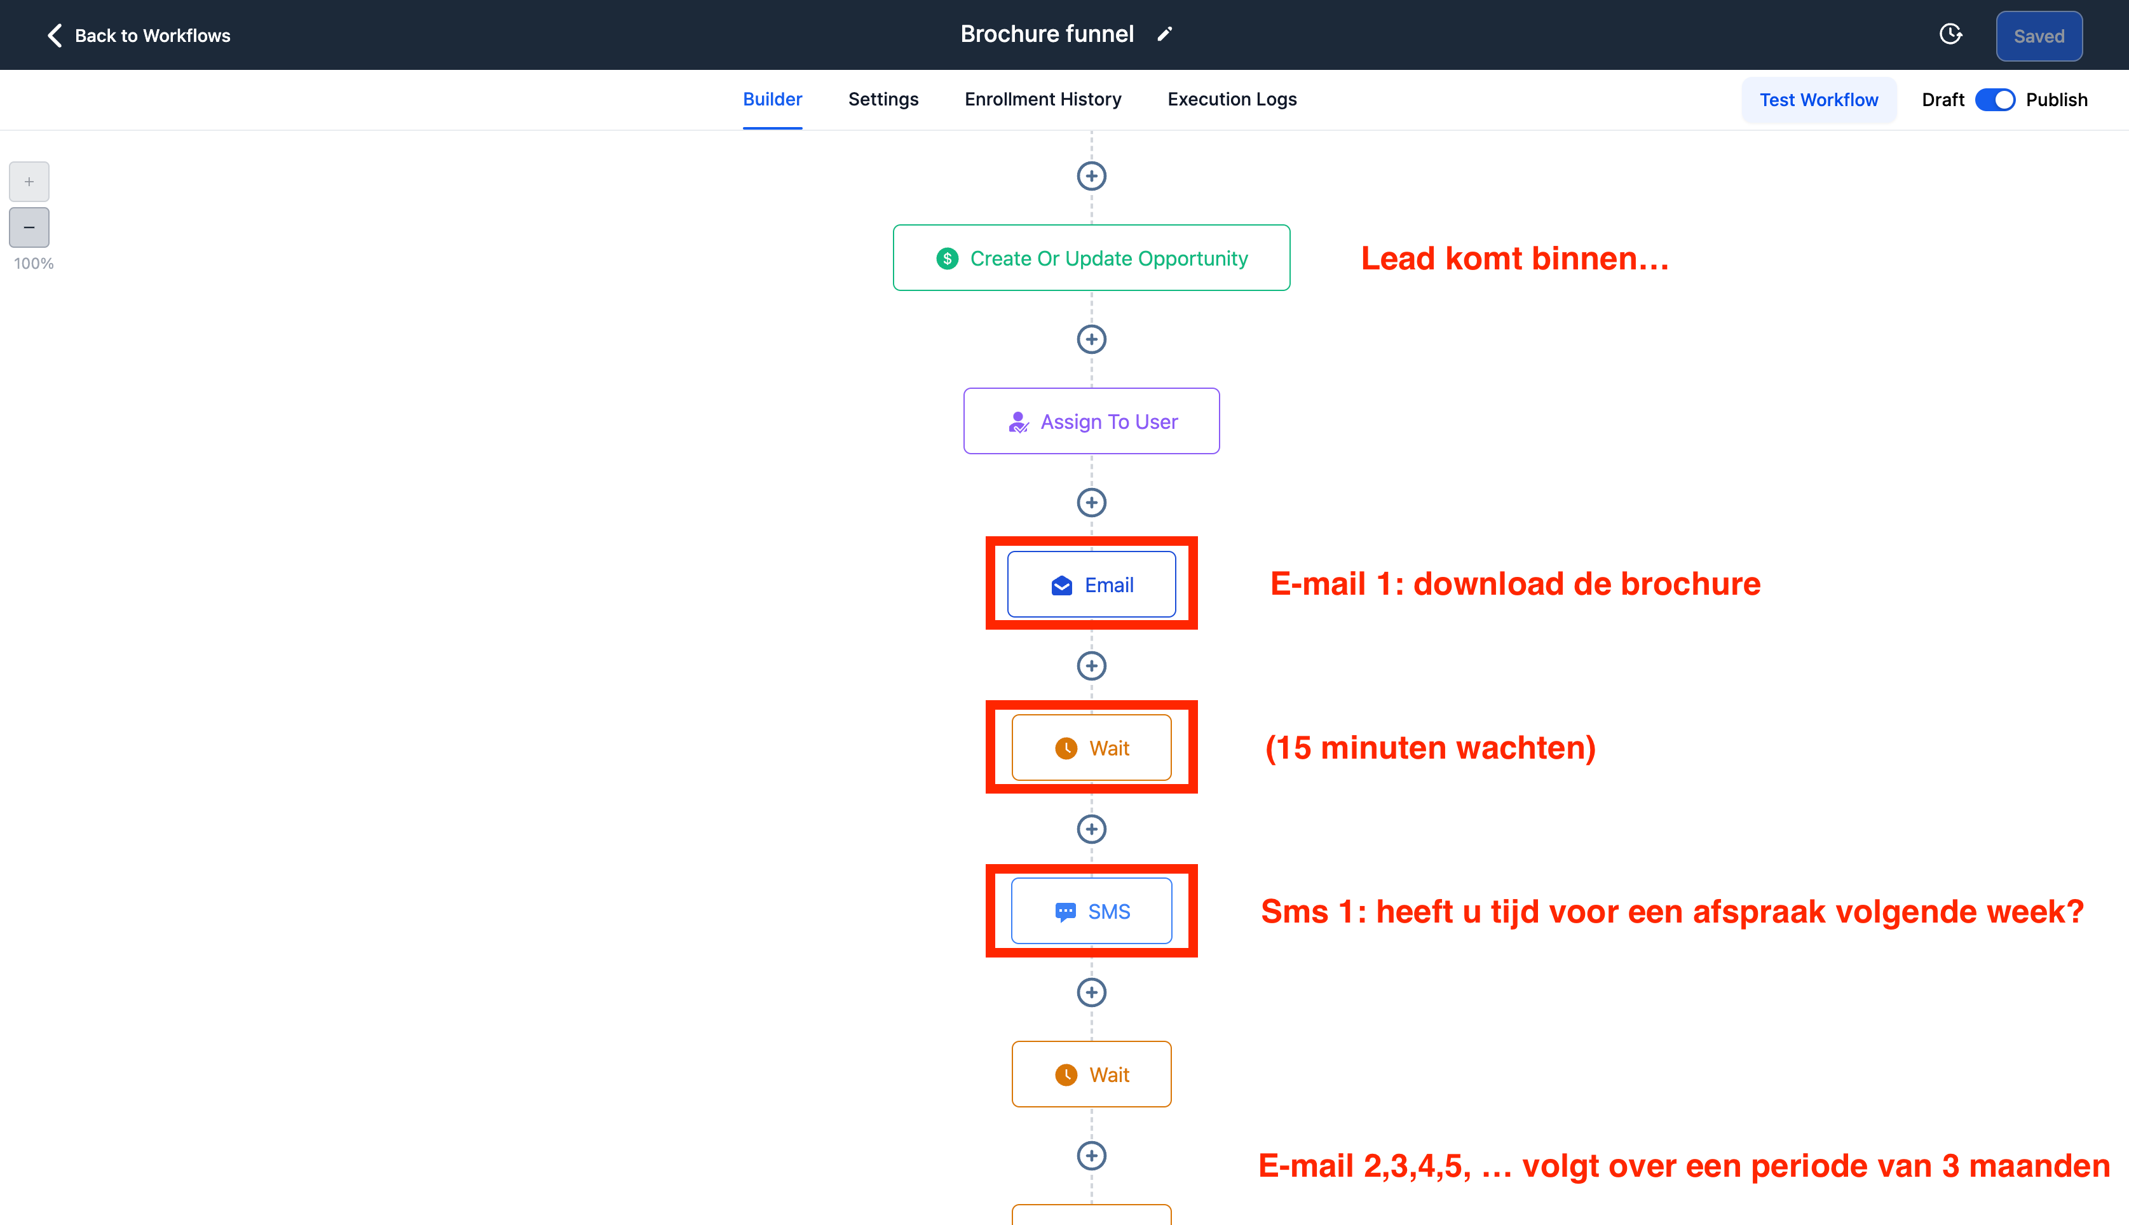The width and height of the screenshot is (2129, 1225).
Task: Click the 100% zoom level label
Action: pyautogui.click(x=34, y=263)
